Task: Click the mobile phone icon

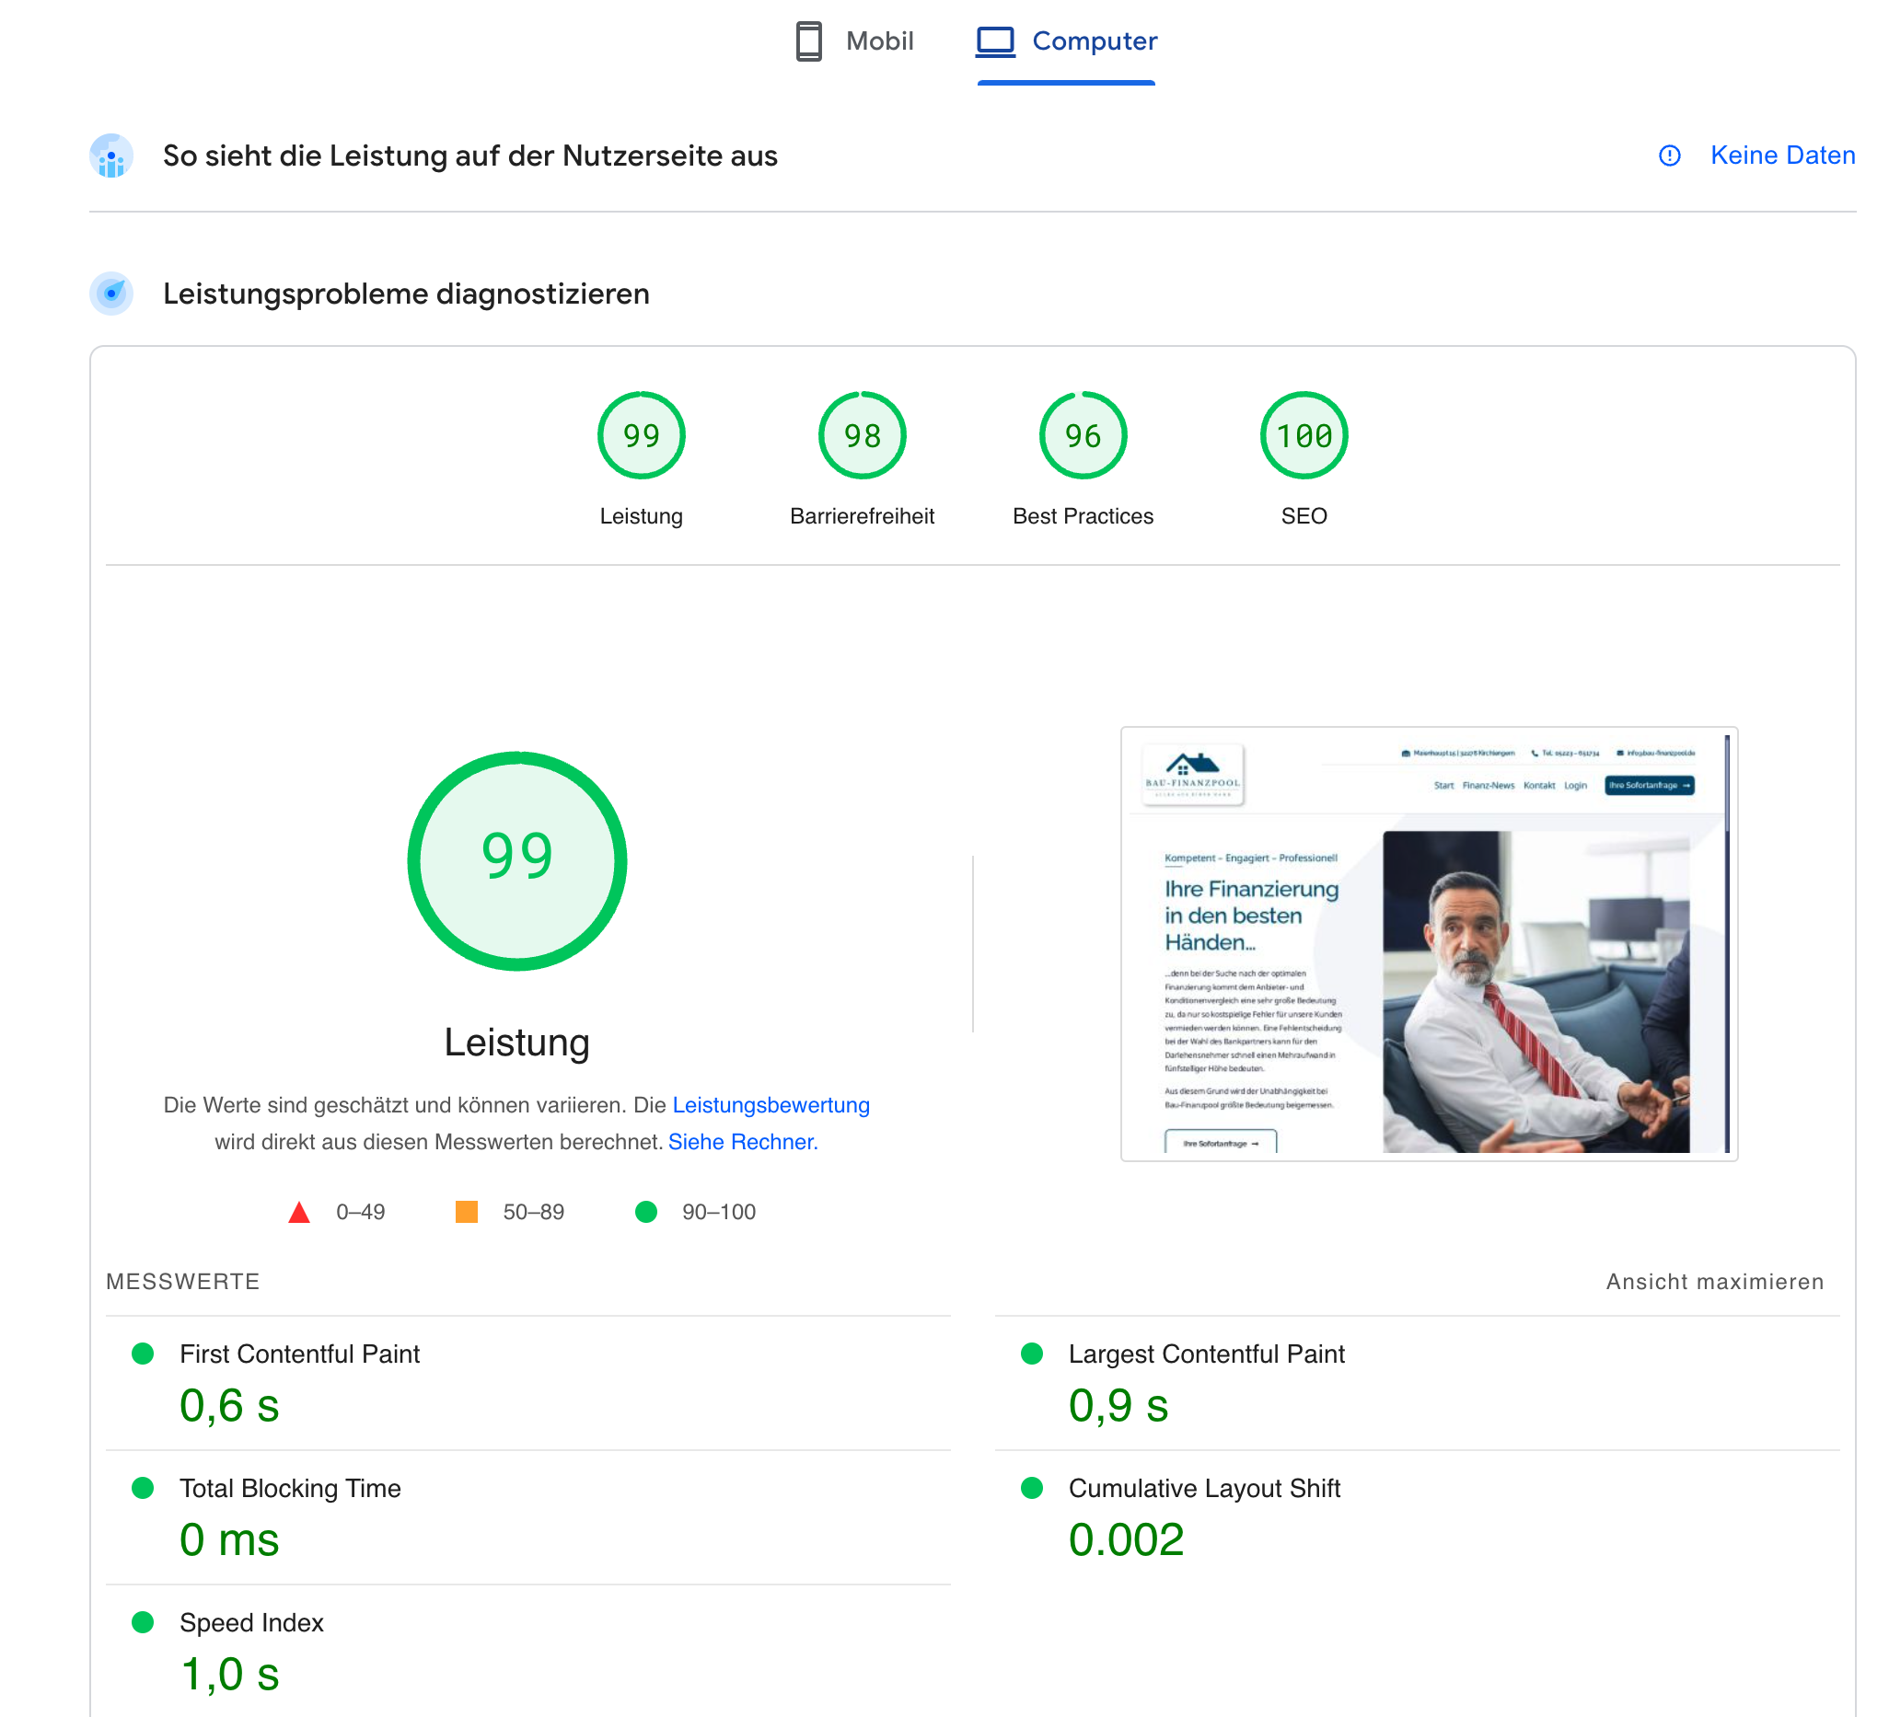Action: 808,41
